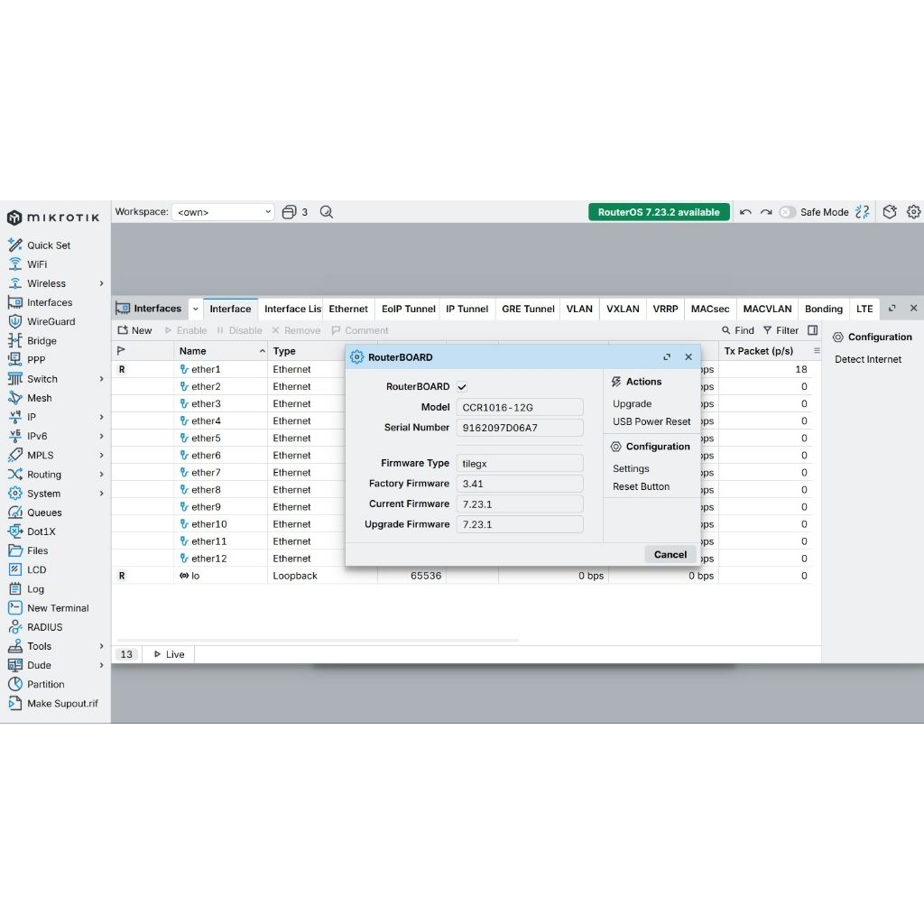Open Queues from the sidebar
The height and width of the screenshot is (924, 924).
click(44, 513)
